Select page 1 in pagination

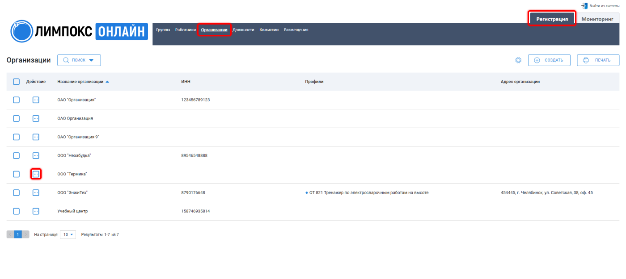(18, 234)
